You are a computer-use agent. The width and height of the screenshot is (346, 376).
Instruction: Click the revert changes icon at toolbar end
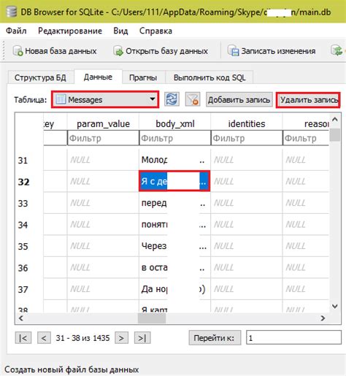point(337,50)
